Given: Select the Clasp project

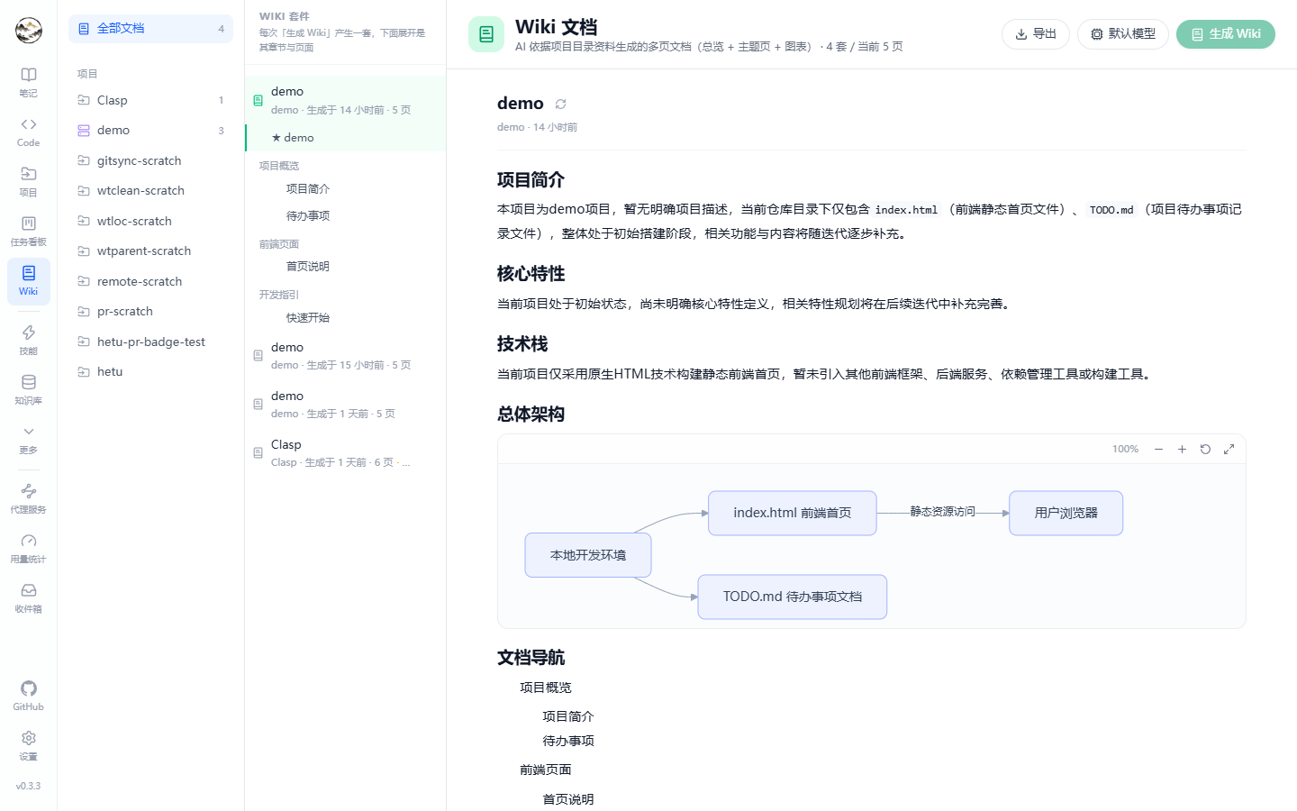Looking at the screenshot, I should click(150, 100).
